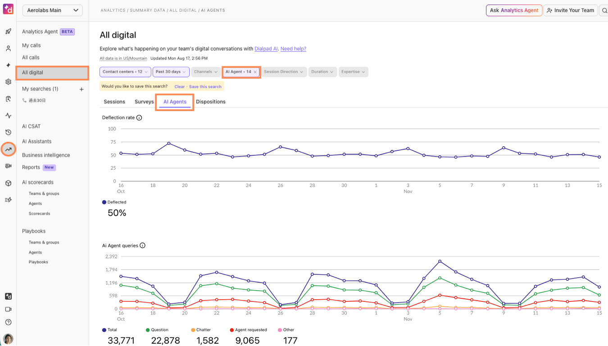Viewport: 608px width, 346px height.
Task: Click the analytics trend arrow icon
Action: coord(8,149)
